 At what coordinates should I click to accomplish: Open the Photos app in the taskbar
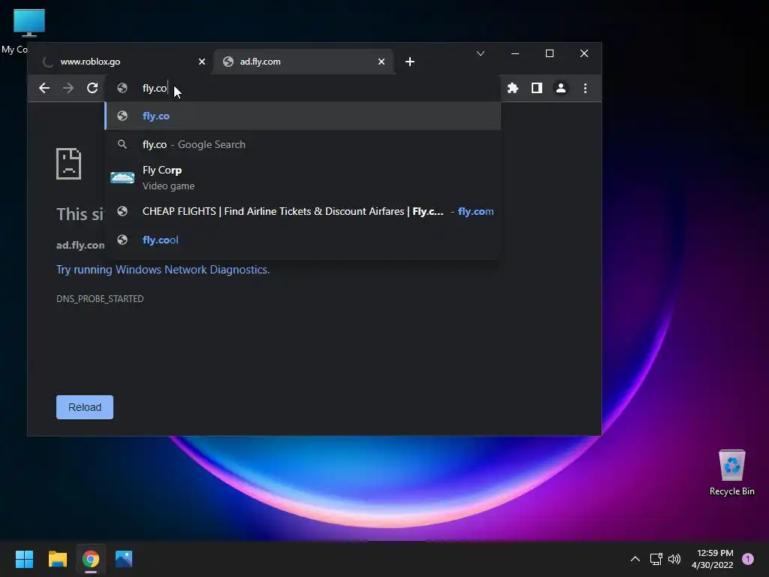pyautogui.click(x=124, y=559)
